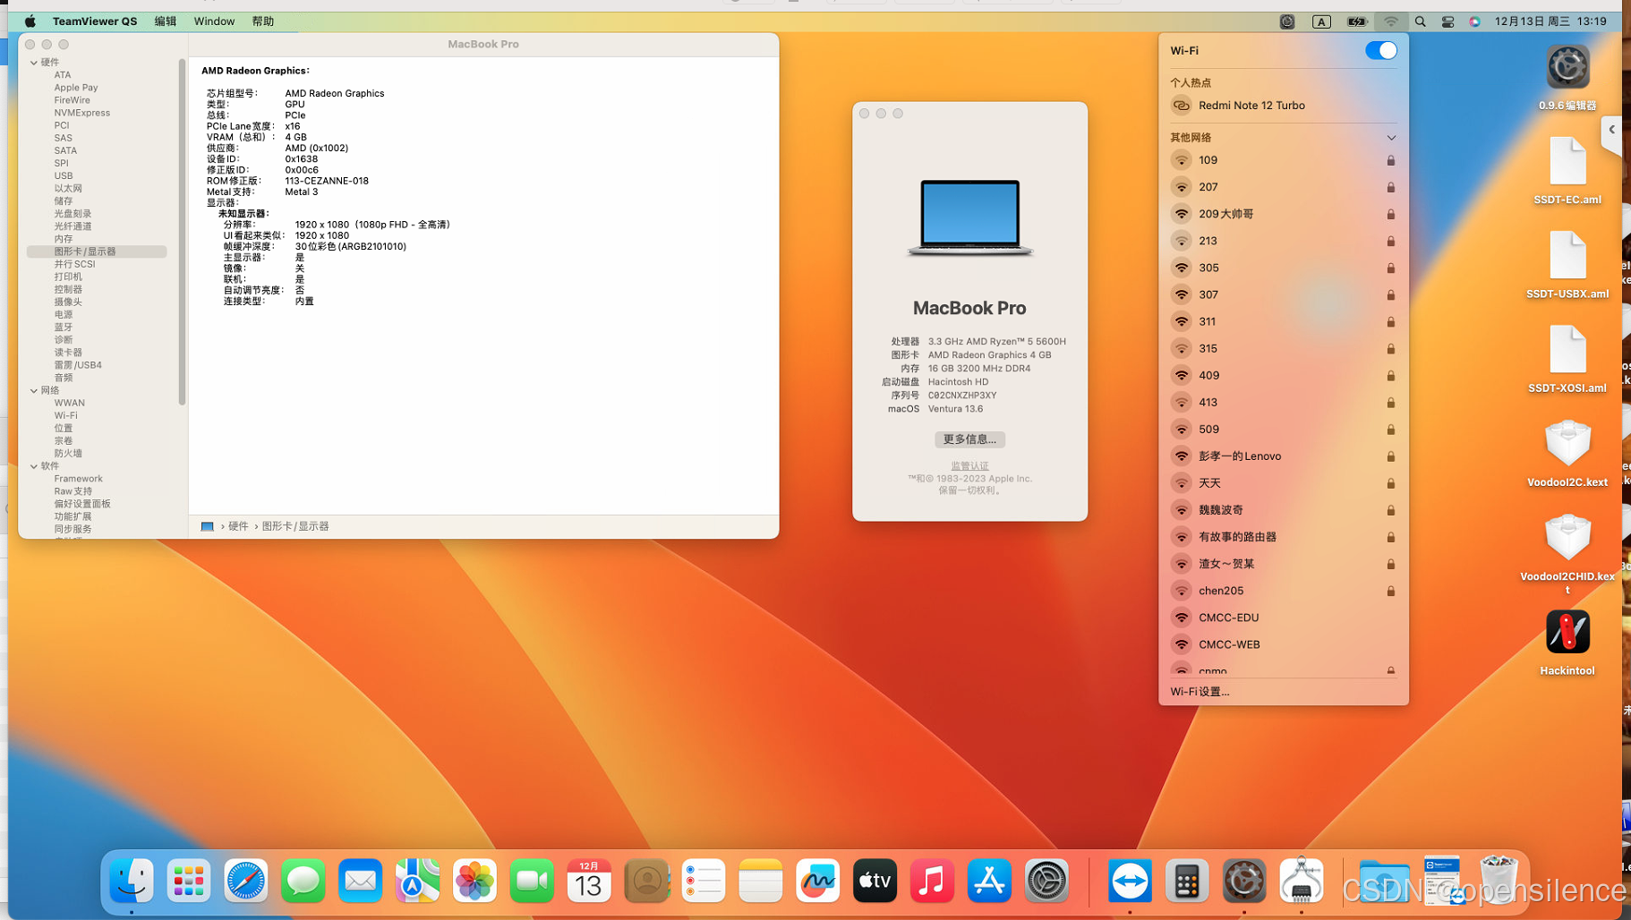Select Framework under 软件 in sidebar
Image resolution: width=1631 pixels, height=920 pixels.
(x=78, y=479)
